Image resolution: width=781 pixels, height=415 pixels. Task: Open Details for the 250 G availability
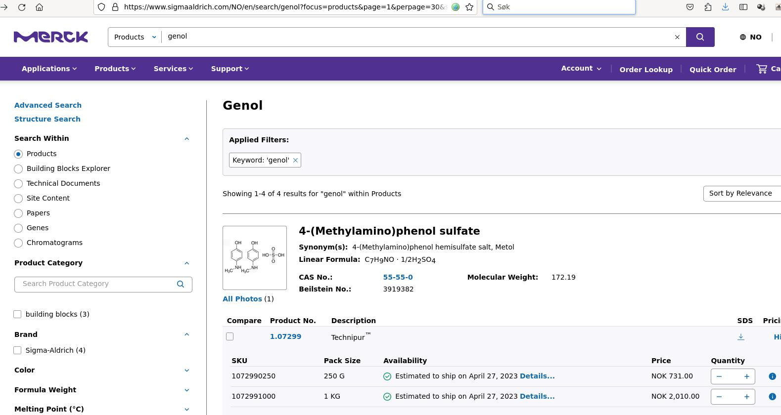coord(537,376)
